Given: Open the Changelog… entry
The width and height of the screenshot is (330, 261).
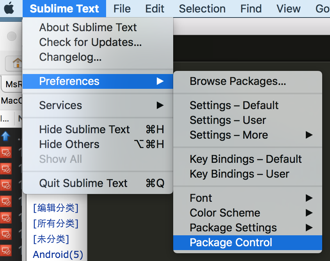Looking at the screenshot, I should (98, 57).
